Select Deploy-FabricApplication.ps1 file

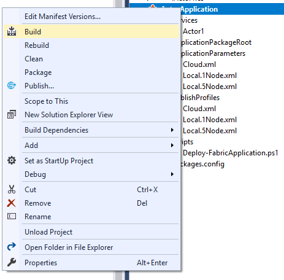pyautogui.click(x=231, y=153)
